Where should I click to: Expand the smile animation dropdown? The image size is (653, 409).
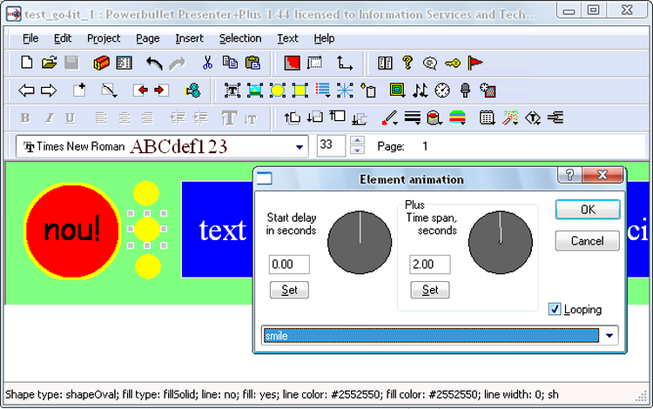(610, 335)
